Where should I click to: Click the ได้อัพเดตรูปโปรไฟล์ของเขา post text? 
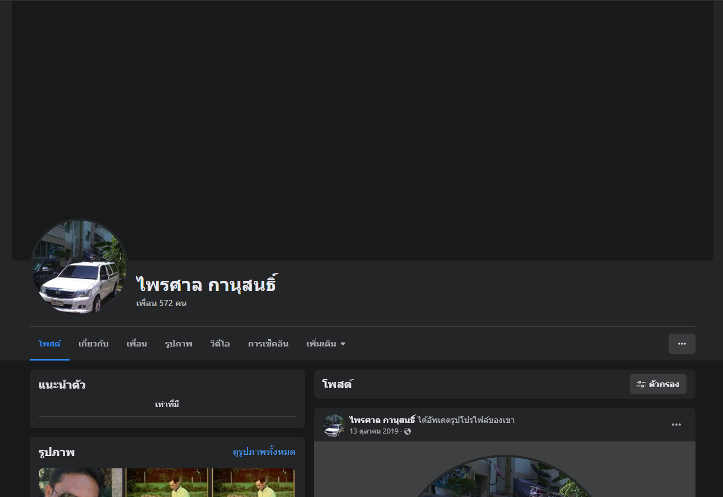(466, 420)
